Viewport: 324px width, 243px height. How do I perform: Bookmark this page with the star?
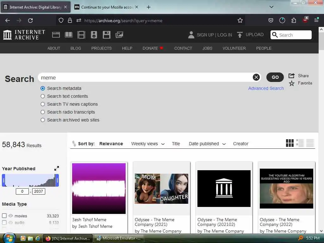tap(240, 21)
